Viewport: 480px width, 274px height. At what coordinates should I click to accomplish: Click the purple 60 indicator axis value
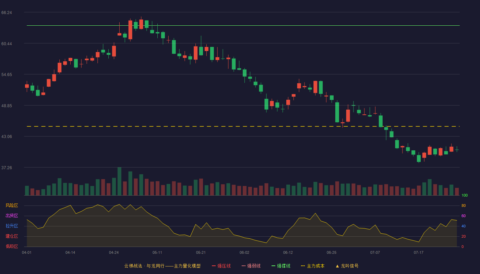click(x=464, y=216)
